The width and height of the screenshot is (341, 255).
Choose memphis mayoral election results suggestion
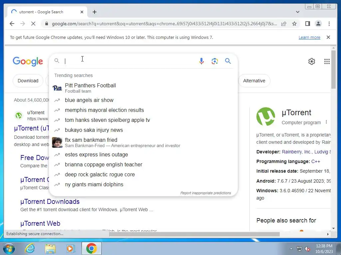pos(143,110)
